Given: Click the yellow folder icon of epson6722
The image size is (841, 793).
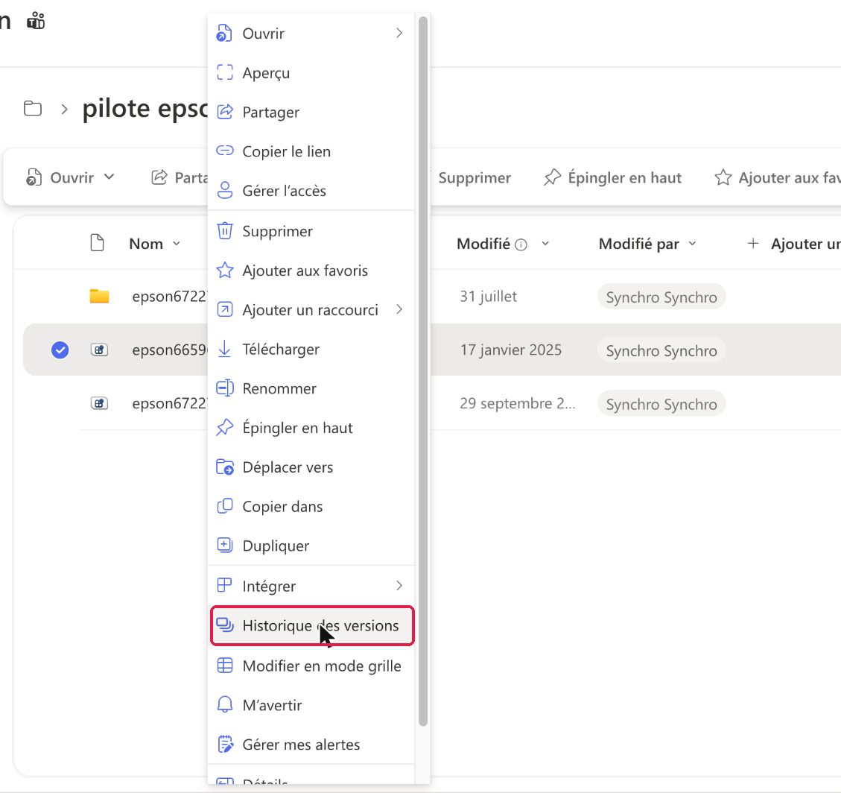Looking at the screenshot, I should click(x=99, y=296).
